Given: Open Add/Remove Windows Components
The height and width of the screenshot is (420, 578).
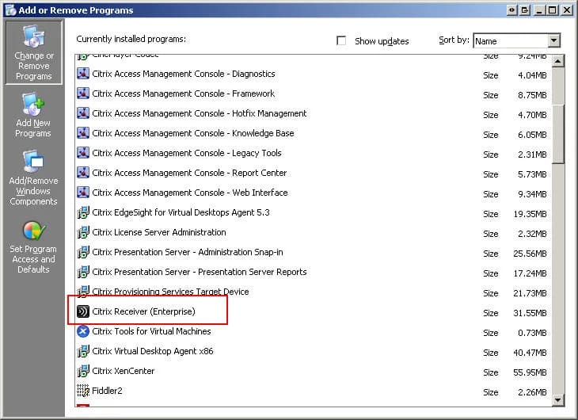Looking at the screenshot, I should point(33,178).
